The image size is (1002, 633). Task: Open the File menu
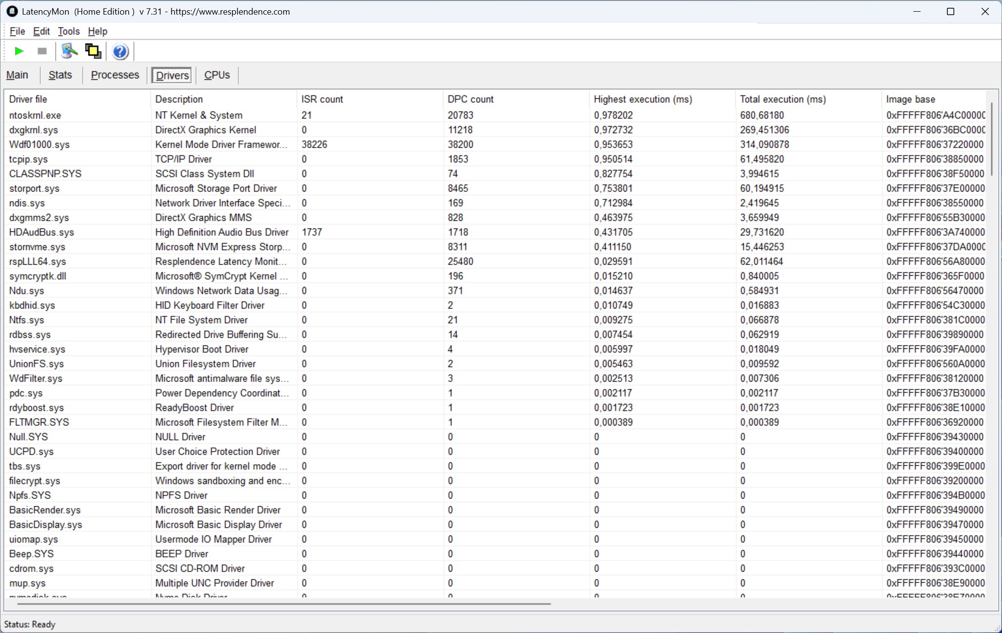coord(17,31)
